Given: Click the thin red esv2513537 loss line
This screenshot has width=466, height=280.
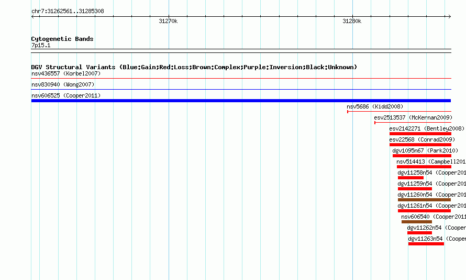Looking at the screenshot, I should tap(413, 123).
